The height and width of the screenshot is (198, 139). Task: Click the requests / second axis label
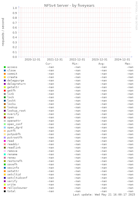3,32
